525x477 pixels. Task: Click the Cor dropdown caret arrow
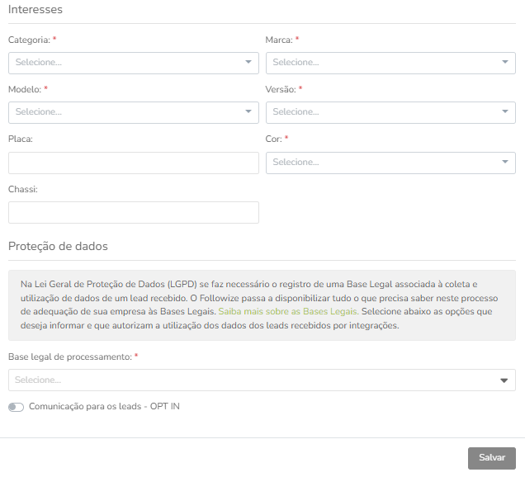coord(505,162)
